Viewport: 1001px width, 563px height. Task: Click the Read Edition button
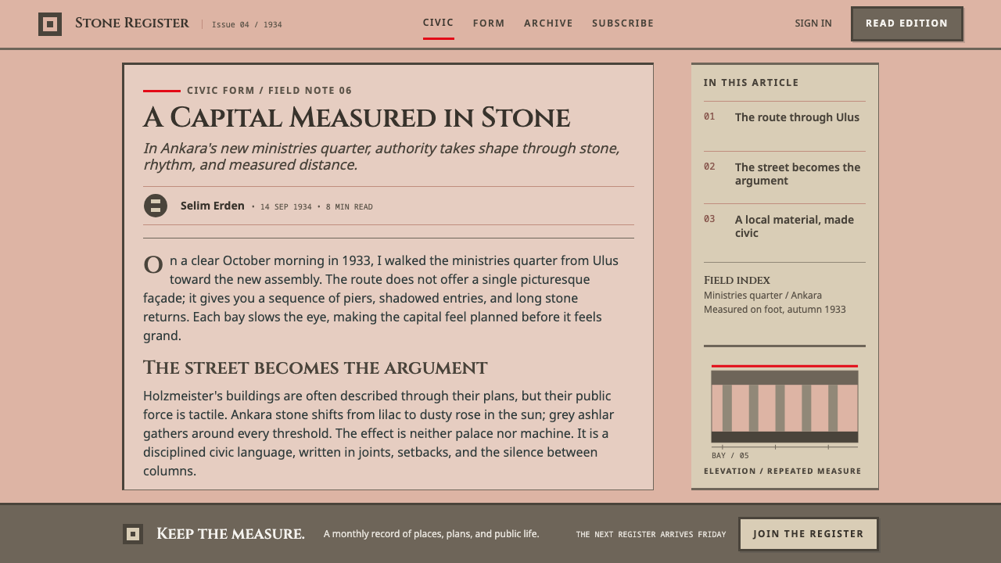906,23
